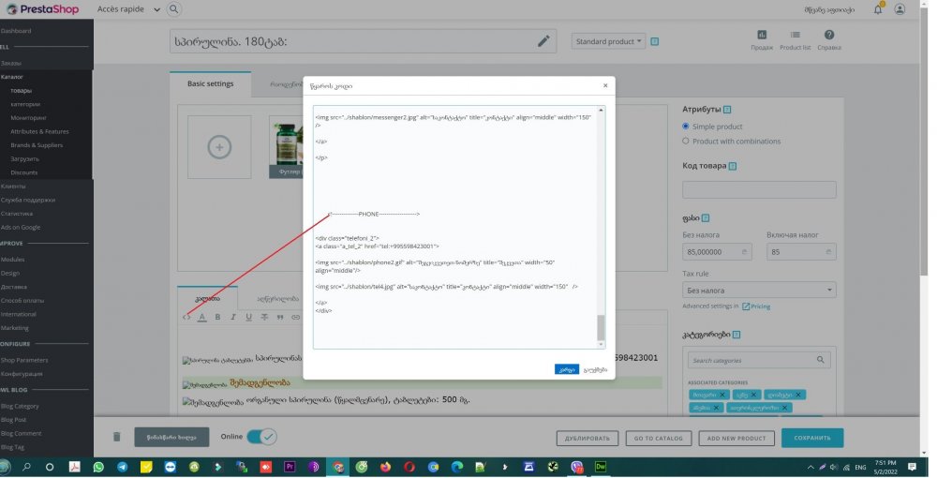Click the blue confirm button in the source dialog
Viewport: 937px width, 478px height.
567,369
